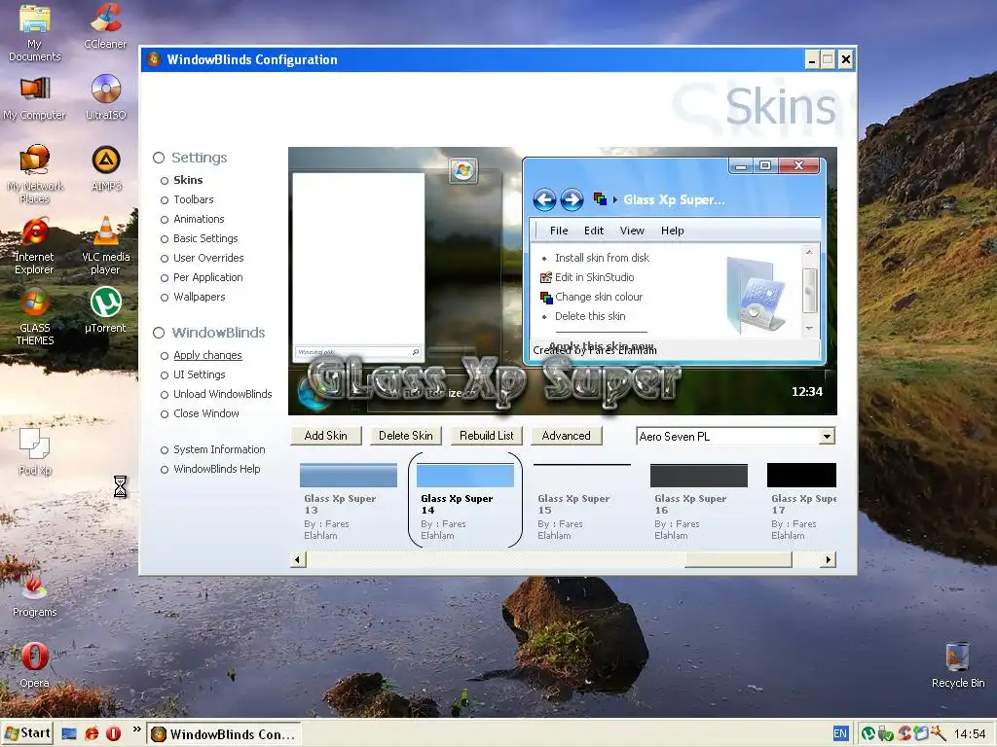The image size is (997, 747).
Task: Open Internet Explorer desktop icon
Action: pos(34,246)
